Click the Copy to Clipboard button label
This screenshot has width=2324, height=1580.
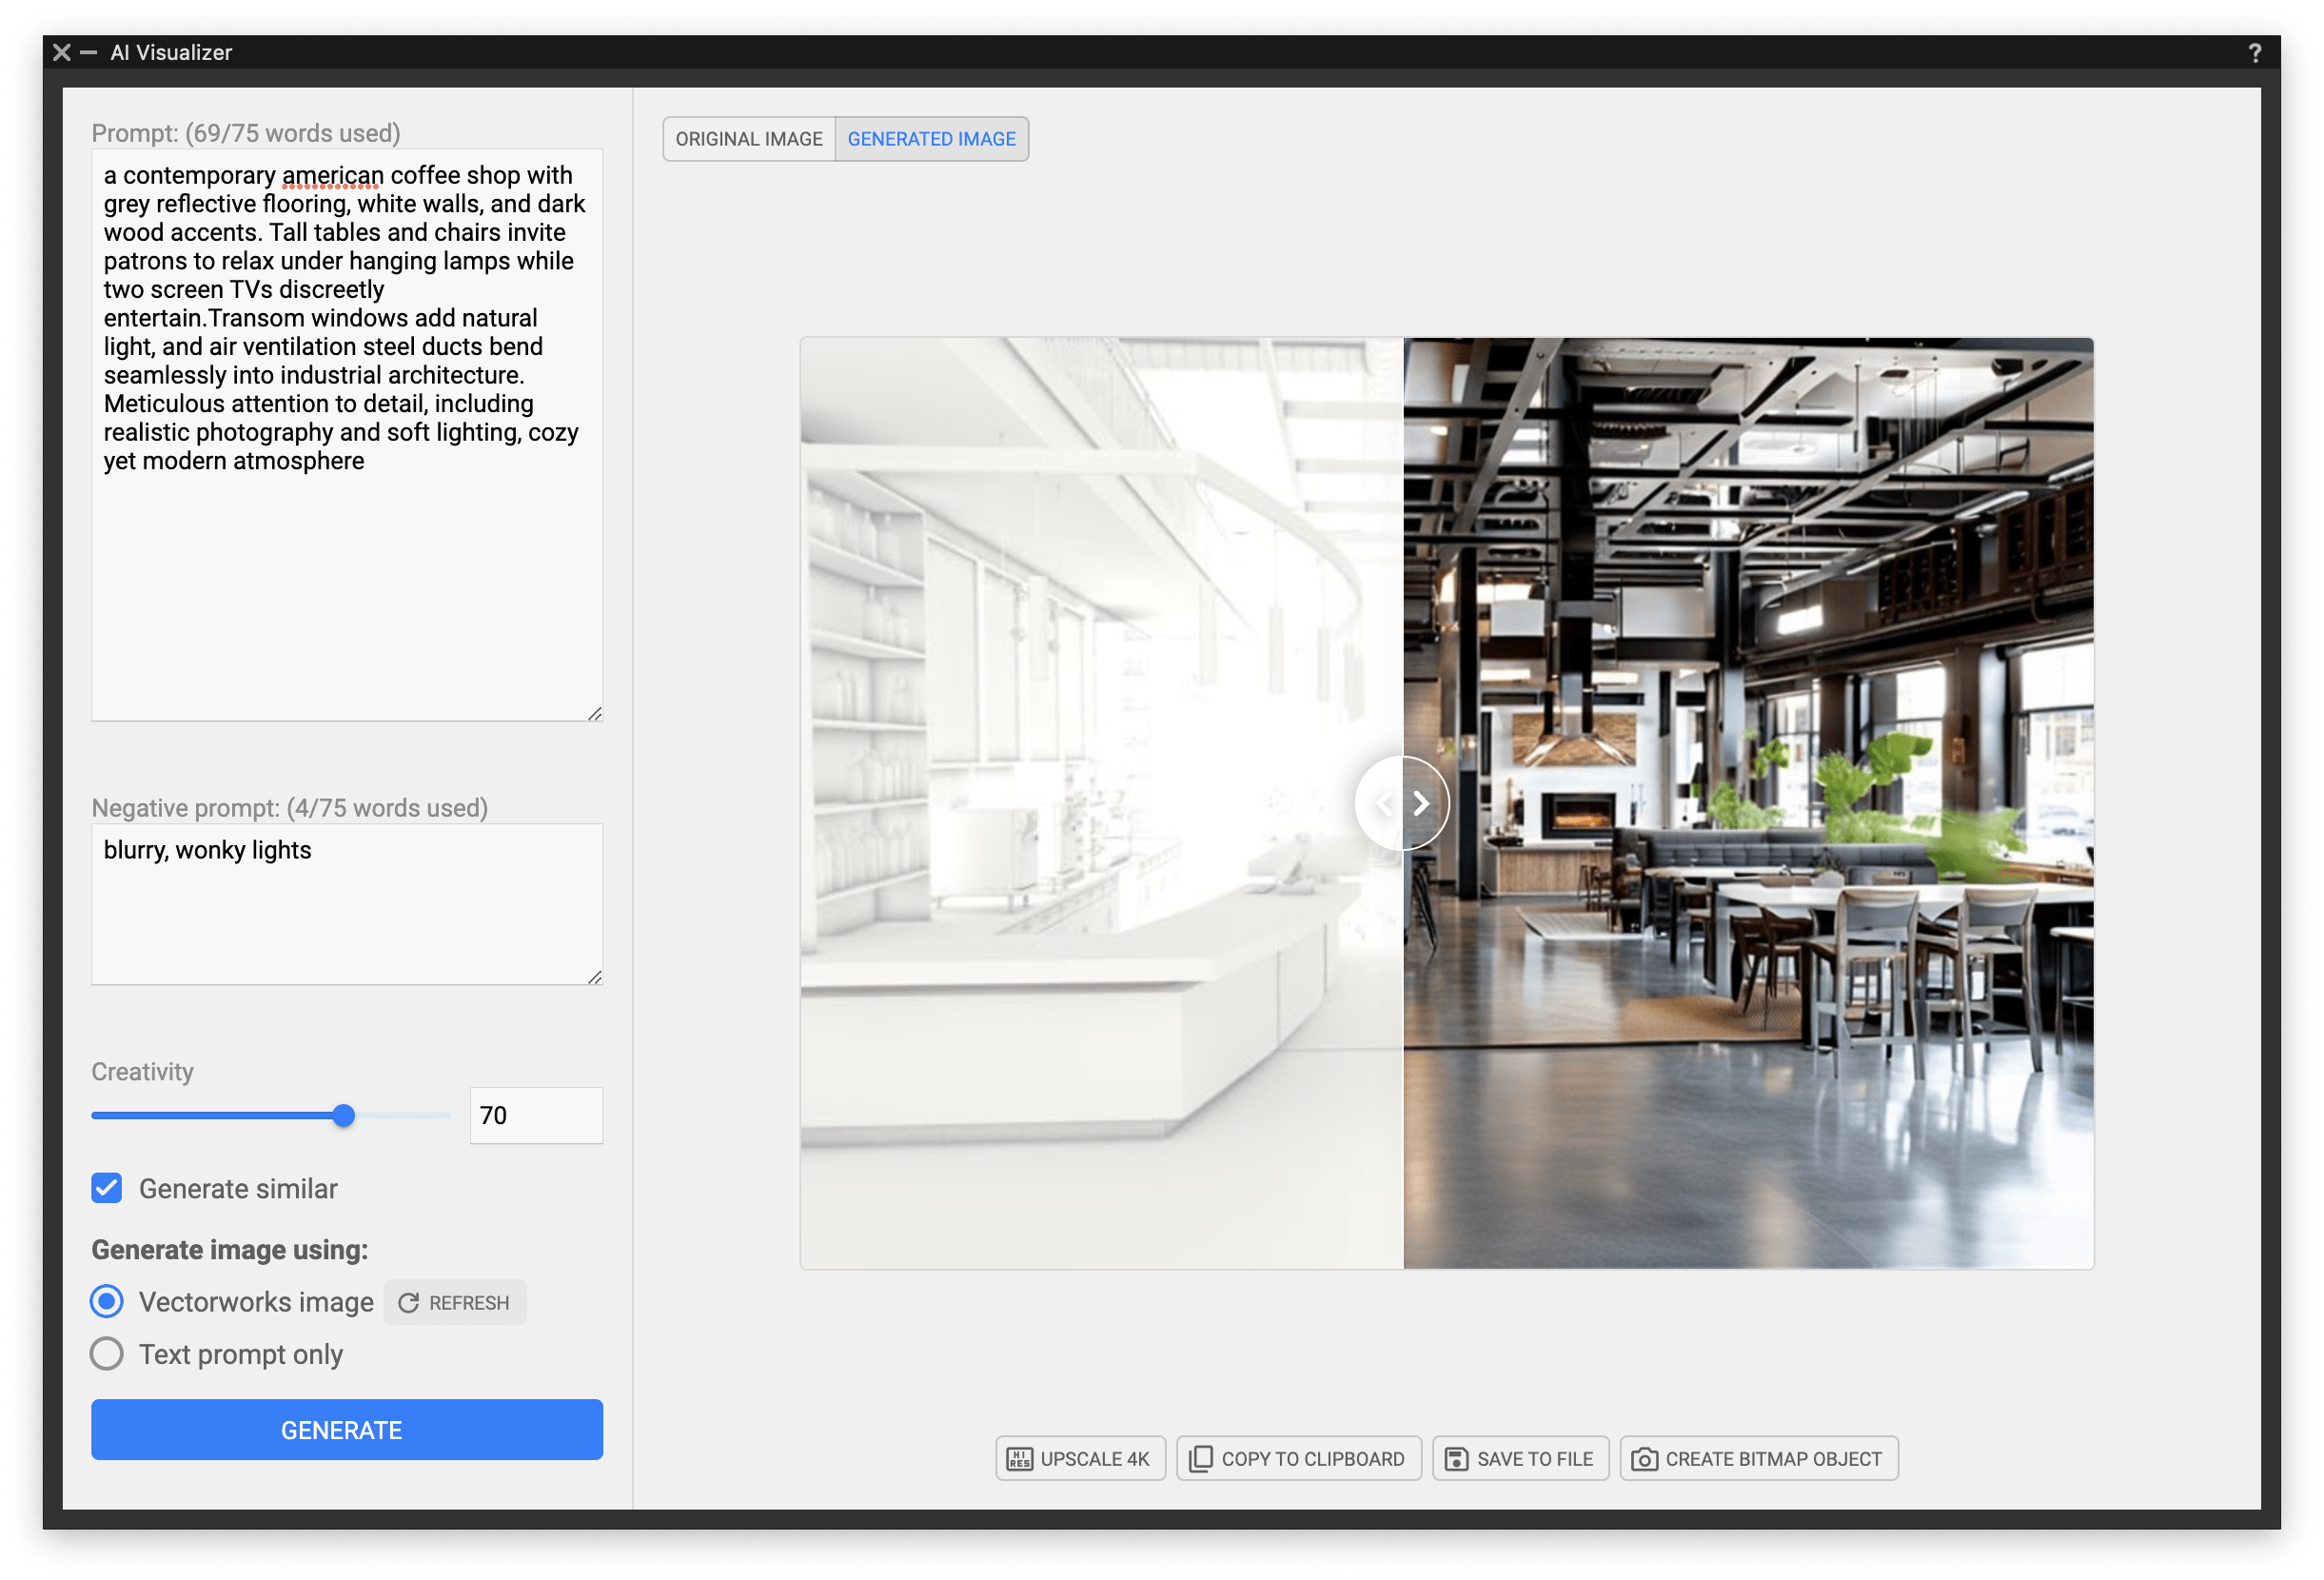tap(1312, 1459)
